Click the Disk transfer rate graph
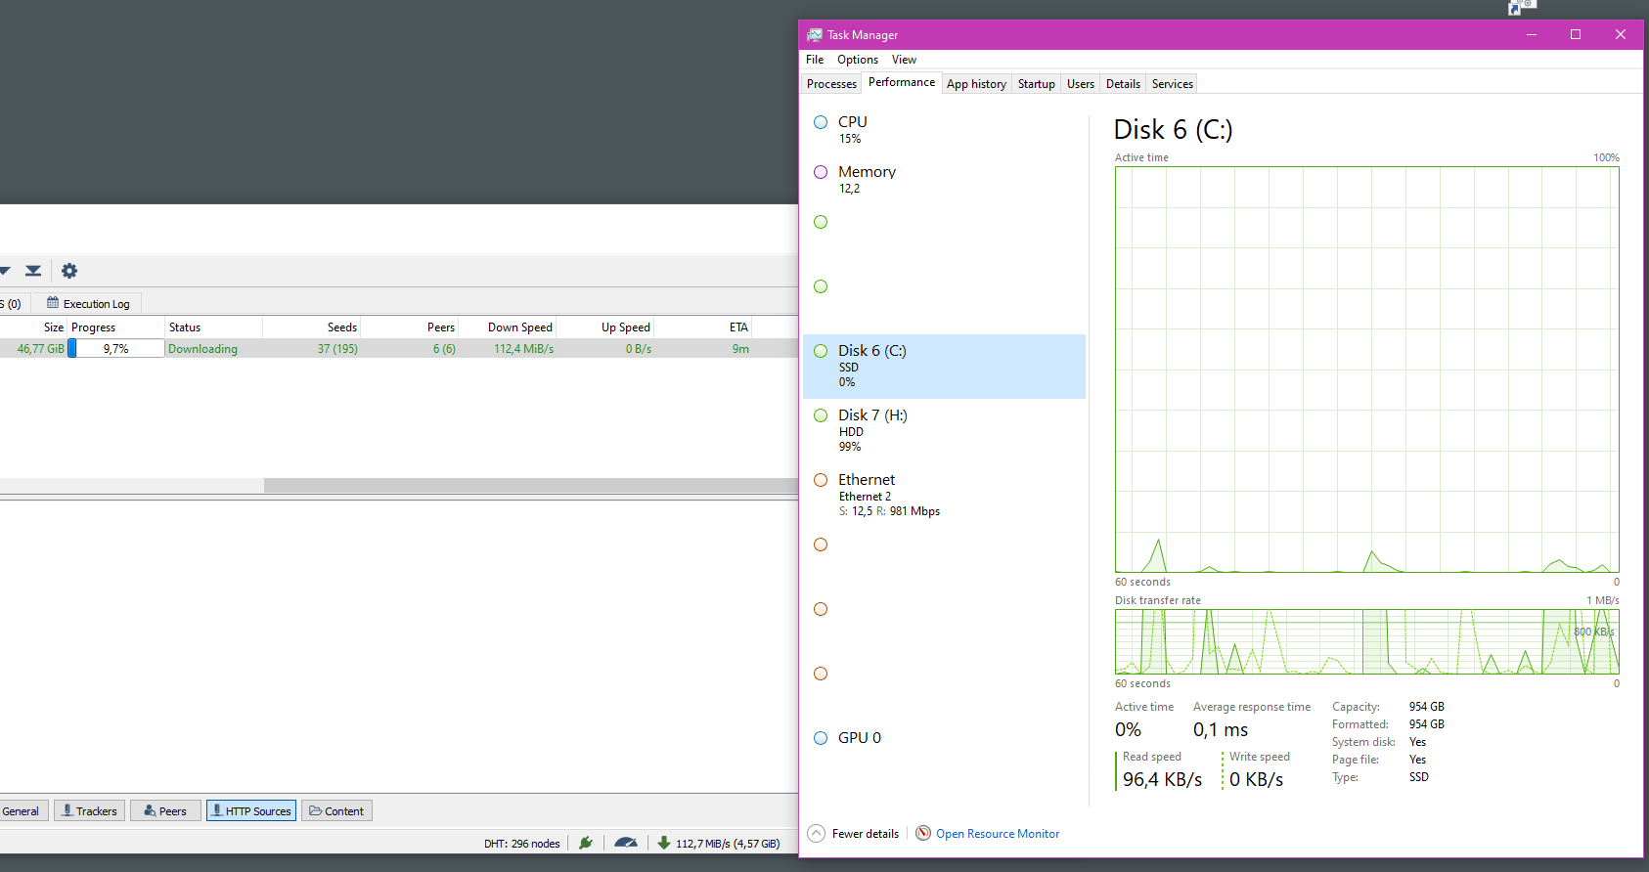The image size is (1649, 872). (x=1367, y=642)
